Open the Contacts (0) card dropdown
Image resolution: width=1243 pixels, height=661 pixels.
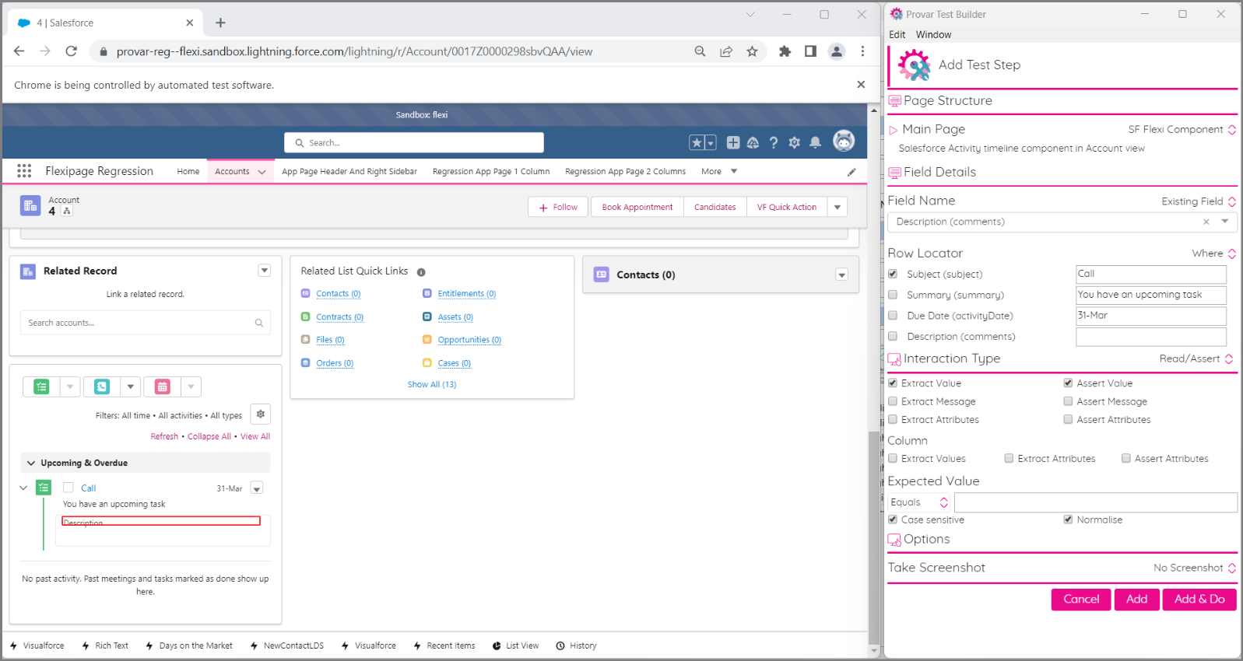pyautogui.click(x=841, y=275)
